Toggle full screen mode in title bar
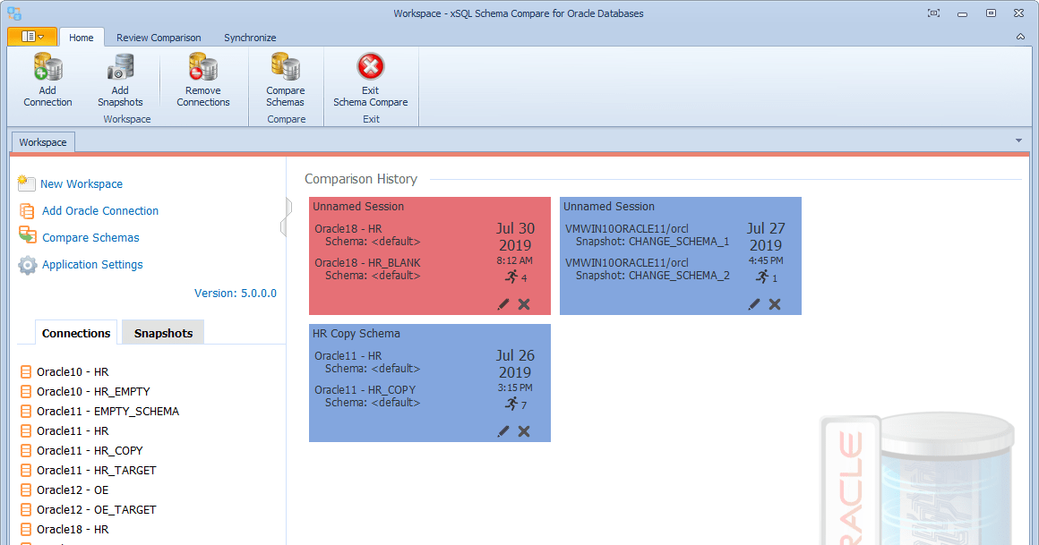The height and width of the screenshot is (545, 1039). (x=933, y=13)
